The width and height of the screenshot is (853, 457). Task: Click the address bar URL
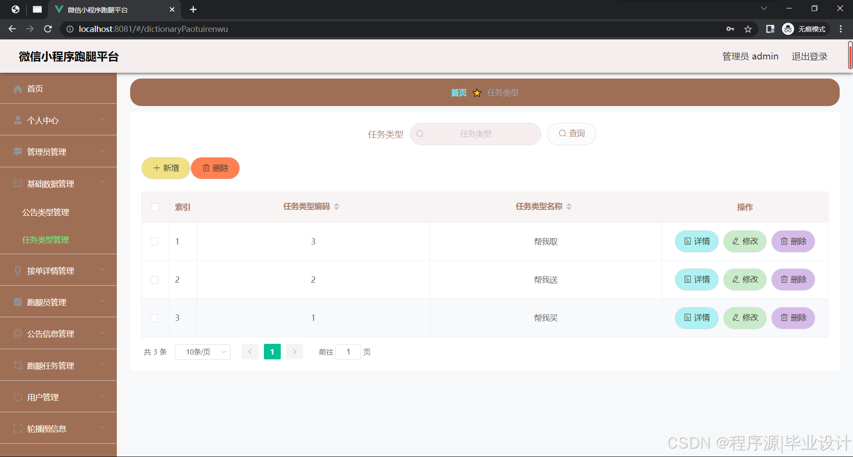click(x=153, y=29)
